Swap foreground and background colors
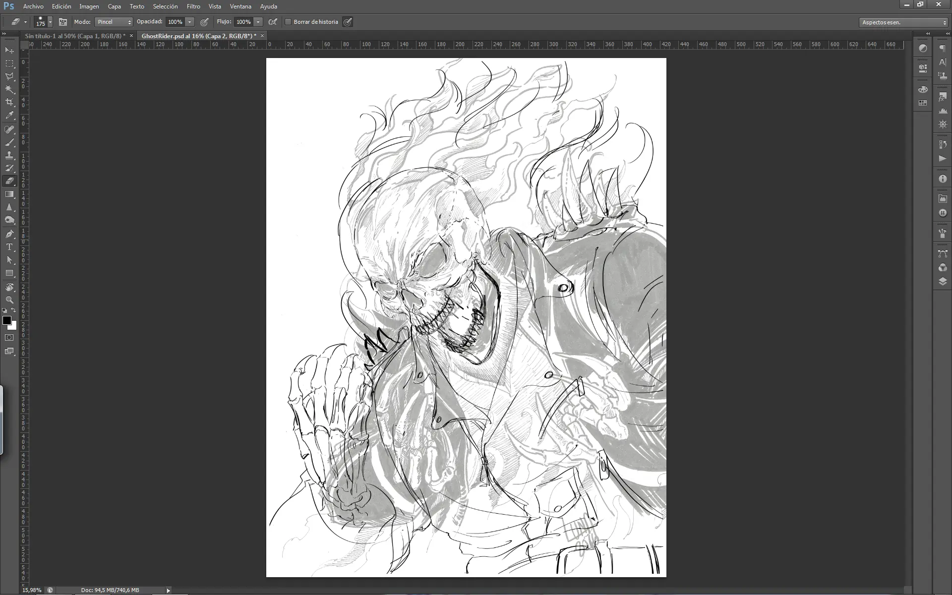Image resolution: width=952 pixels, height=595 pixels. click(14, 310)
